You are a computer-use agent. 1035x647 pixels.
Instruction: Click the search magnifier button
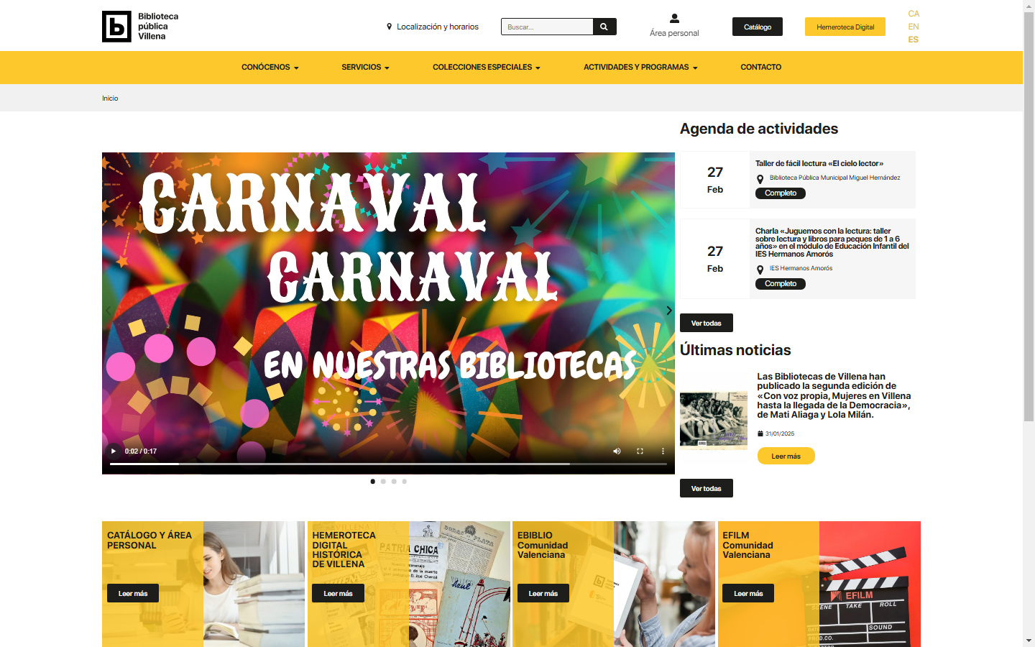(604, 27)
